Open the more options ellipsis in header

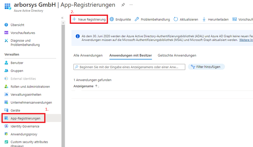click(131, 5)
